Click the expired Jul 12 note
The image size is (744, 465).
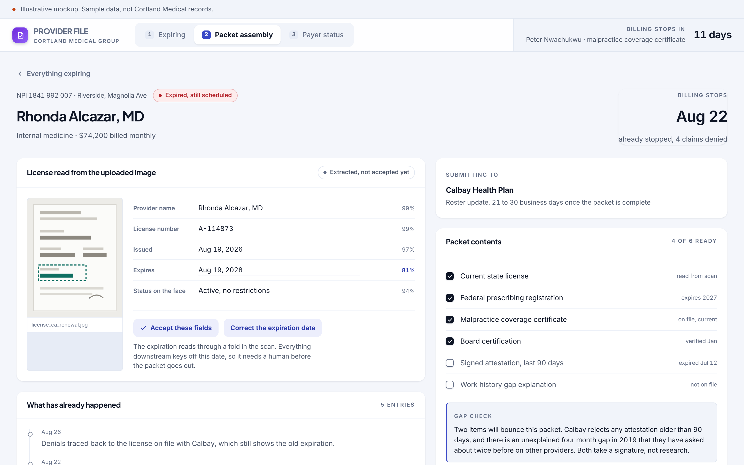coord(698,363)
